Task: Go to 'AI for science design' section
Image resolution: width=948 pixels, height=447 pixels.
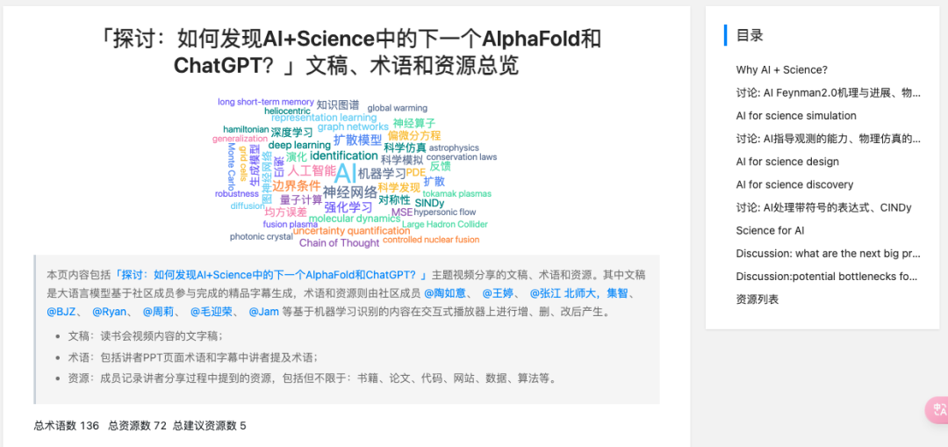Action: (x=786, y=162)
